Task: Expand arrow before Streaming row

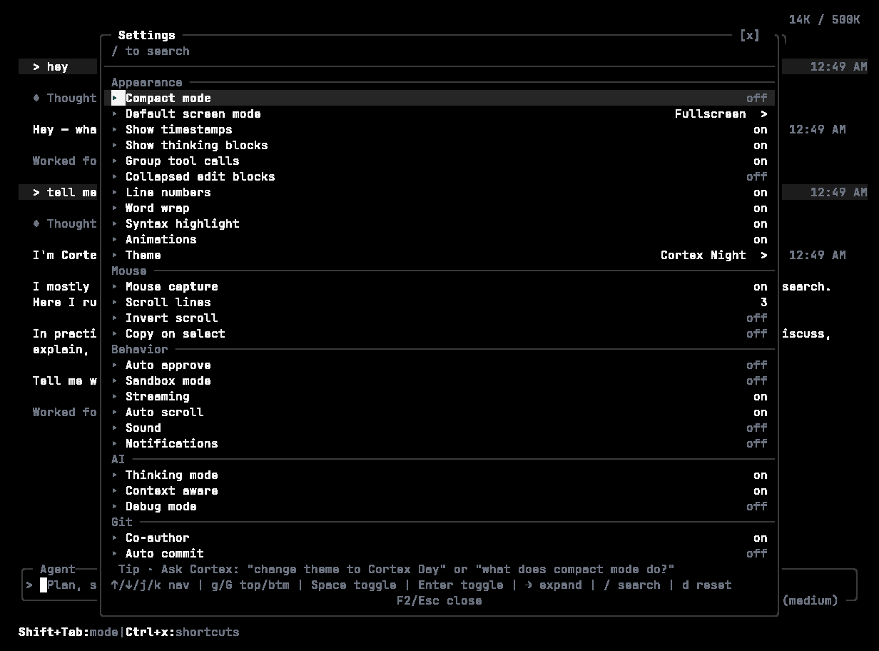Action: coord(115,396)
